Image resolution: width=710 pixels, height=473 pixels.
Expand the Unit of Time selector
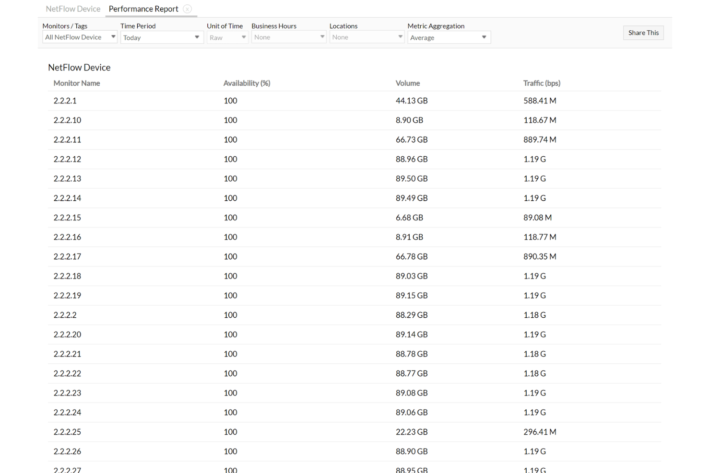click(x=244, y=37)
